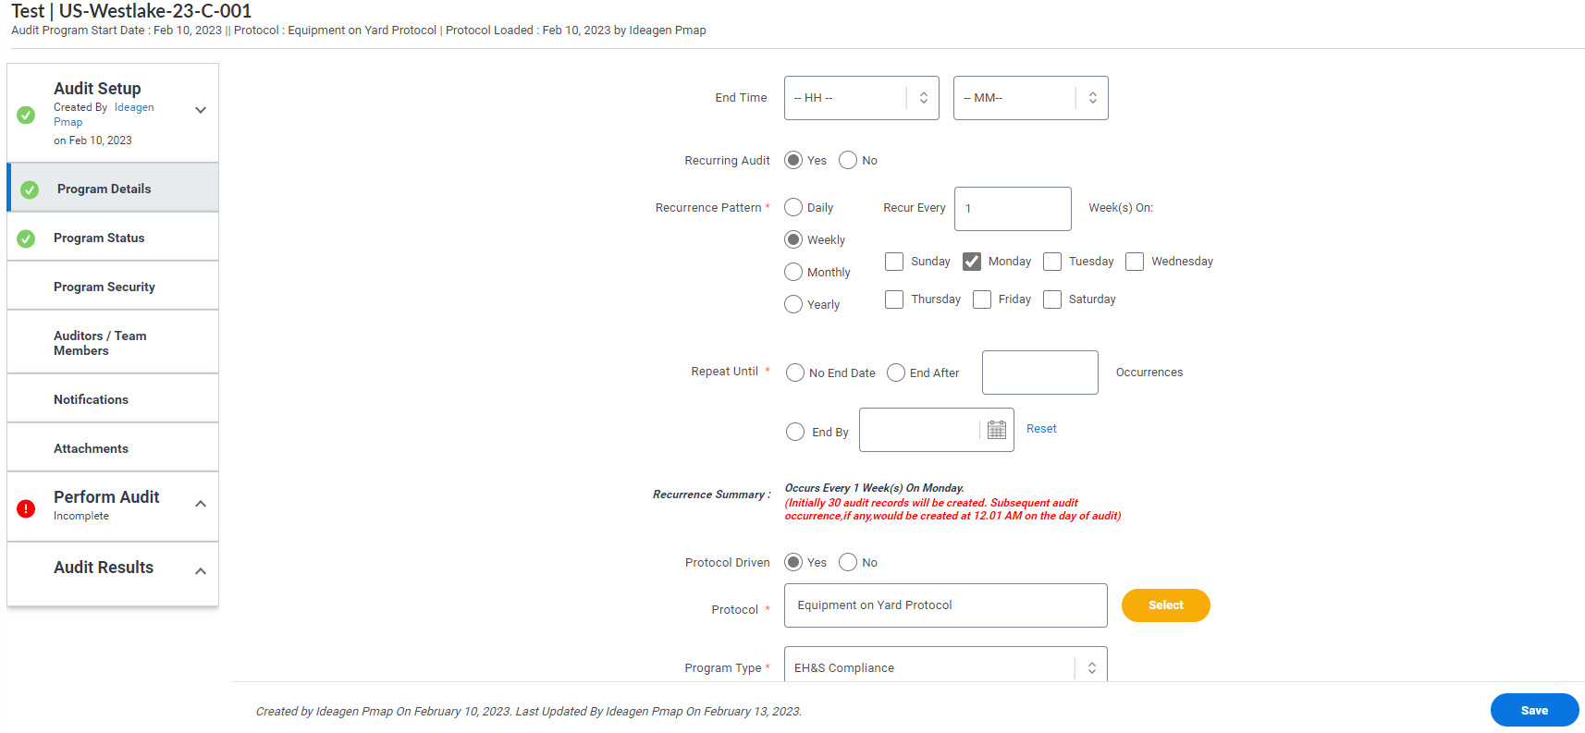Open the End Time MM dropdown
Screen dimensions: 1585x733
(x=1030, y=98)
